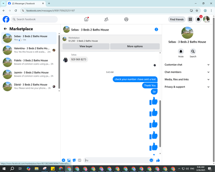Click the phone number message 929 969 8273
The width and height of the screenshot is (215, 172).
pos(79,59)
